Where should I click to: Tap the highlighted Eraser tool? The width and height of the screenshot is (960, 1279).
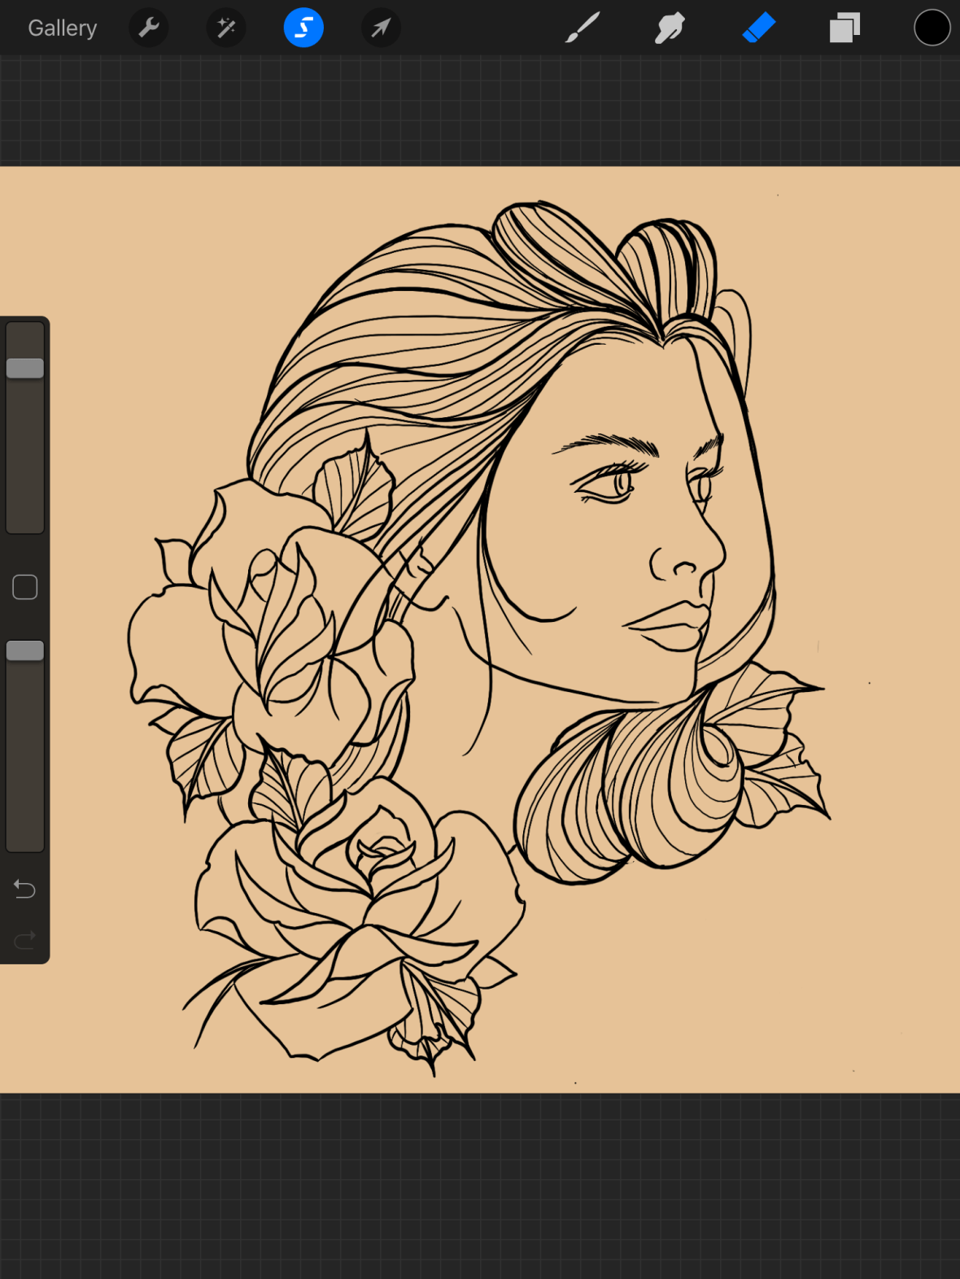(758, 28)
